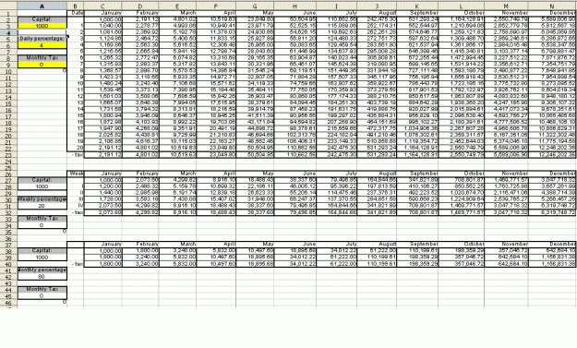Viewport: 577px width, 348px height.
Task: Click the 'Week' header cell in row 26
Action: (76, 174)
